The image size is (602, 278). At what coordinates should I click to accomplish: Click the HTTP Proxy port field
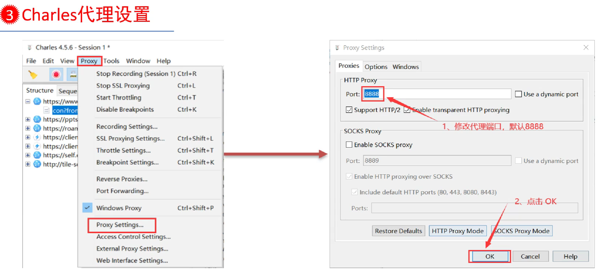(x=437, y=94)
